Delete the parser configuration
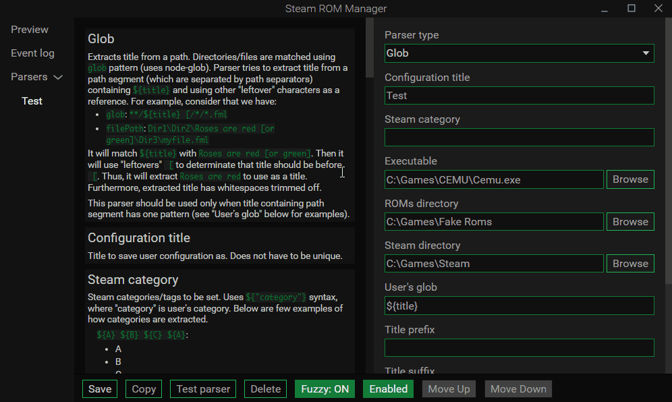Screen dimensions: 672x402 265,389
